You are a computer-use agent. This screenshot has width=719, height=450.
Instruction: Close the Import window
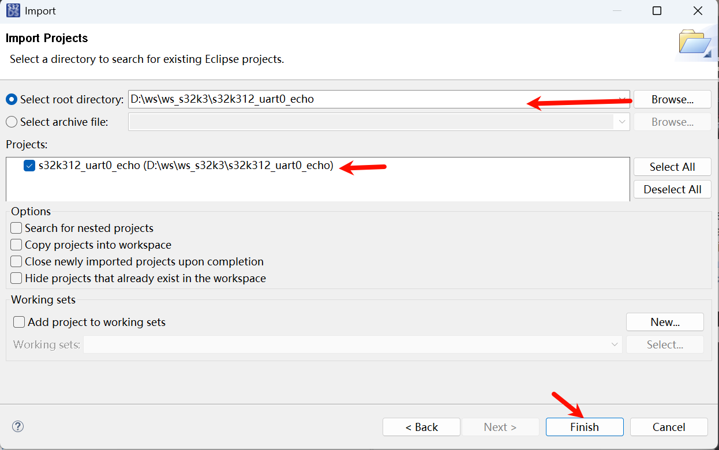tap(698, 11)
